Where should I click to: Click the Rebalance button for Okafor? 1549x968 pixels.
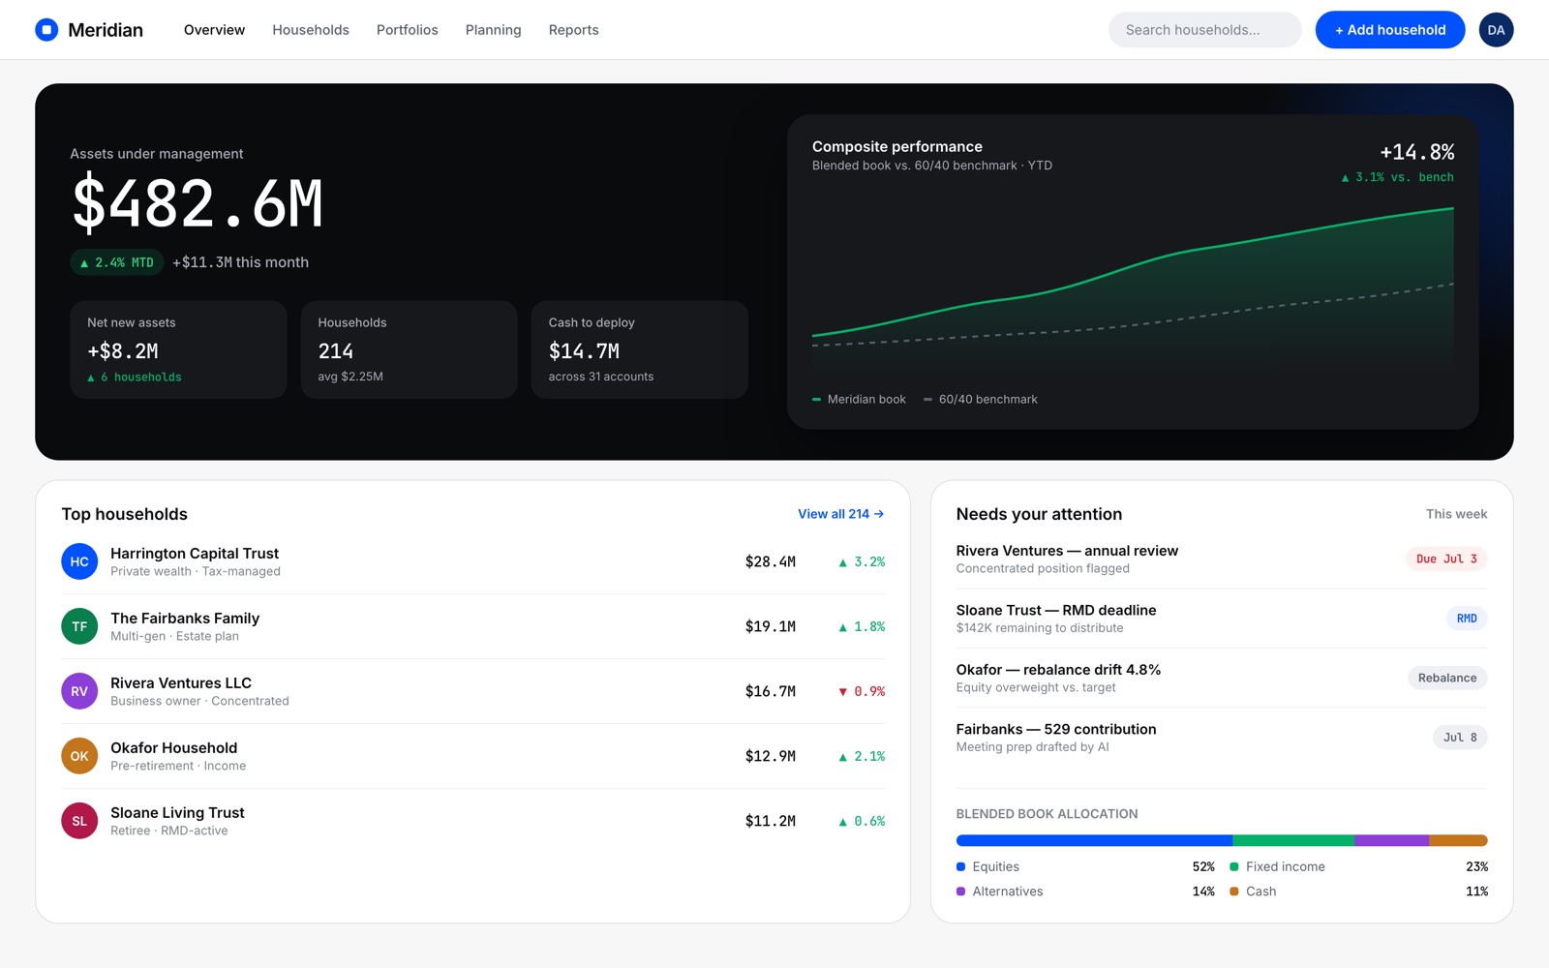tap(1447, 678)
